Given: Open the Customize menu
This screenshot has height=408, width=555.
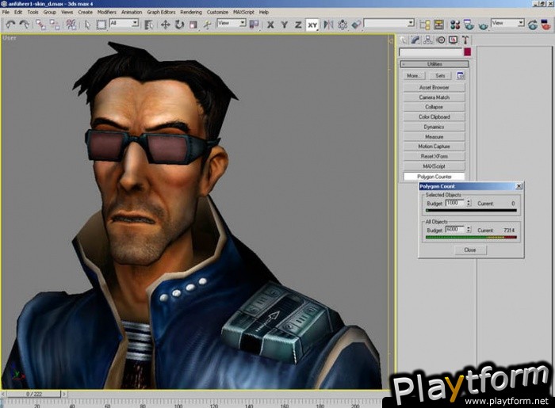Looking at the screenshot, I should click(x=217, y=12).
